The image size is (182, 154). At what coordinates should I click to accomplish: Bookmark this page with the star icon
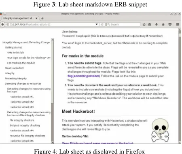144,24
